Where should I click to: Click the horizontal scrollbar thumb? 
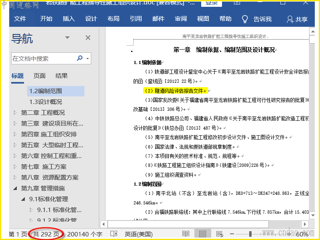tap(188, 224)
